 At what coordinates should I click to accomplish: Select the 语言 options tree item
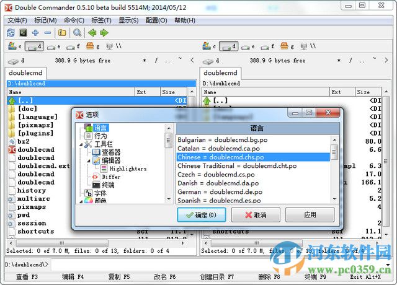pos(100,128)
